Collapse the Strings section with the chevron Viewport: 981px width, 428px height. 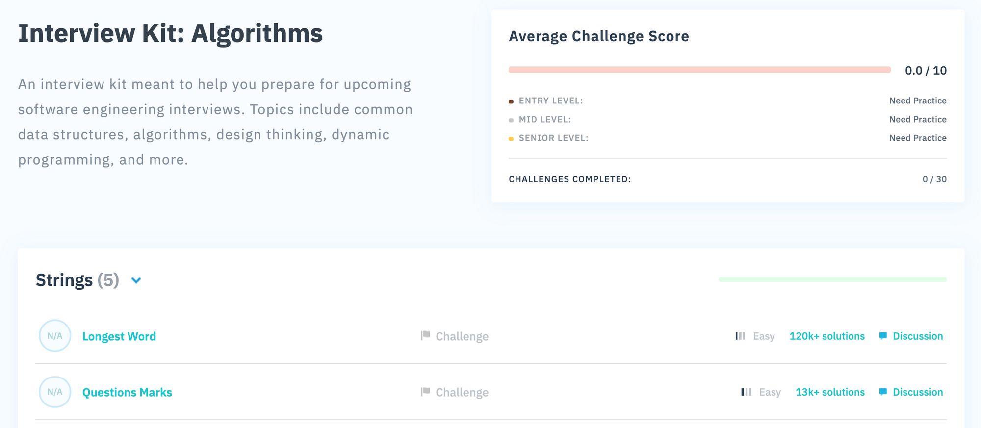[x=136, y=280]
